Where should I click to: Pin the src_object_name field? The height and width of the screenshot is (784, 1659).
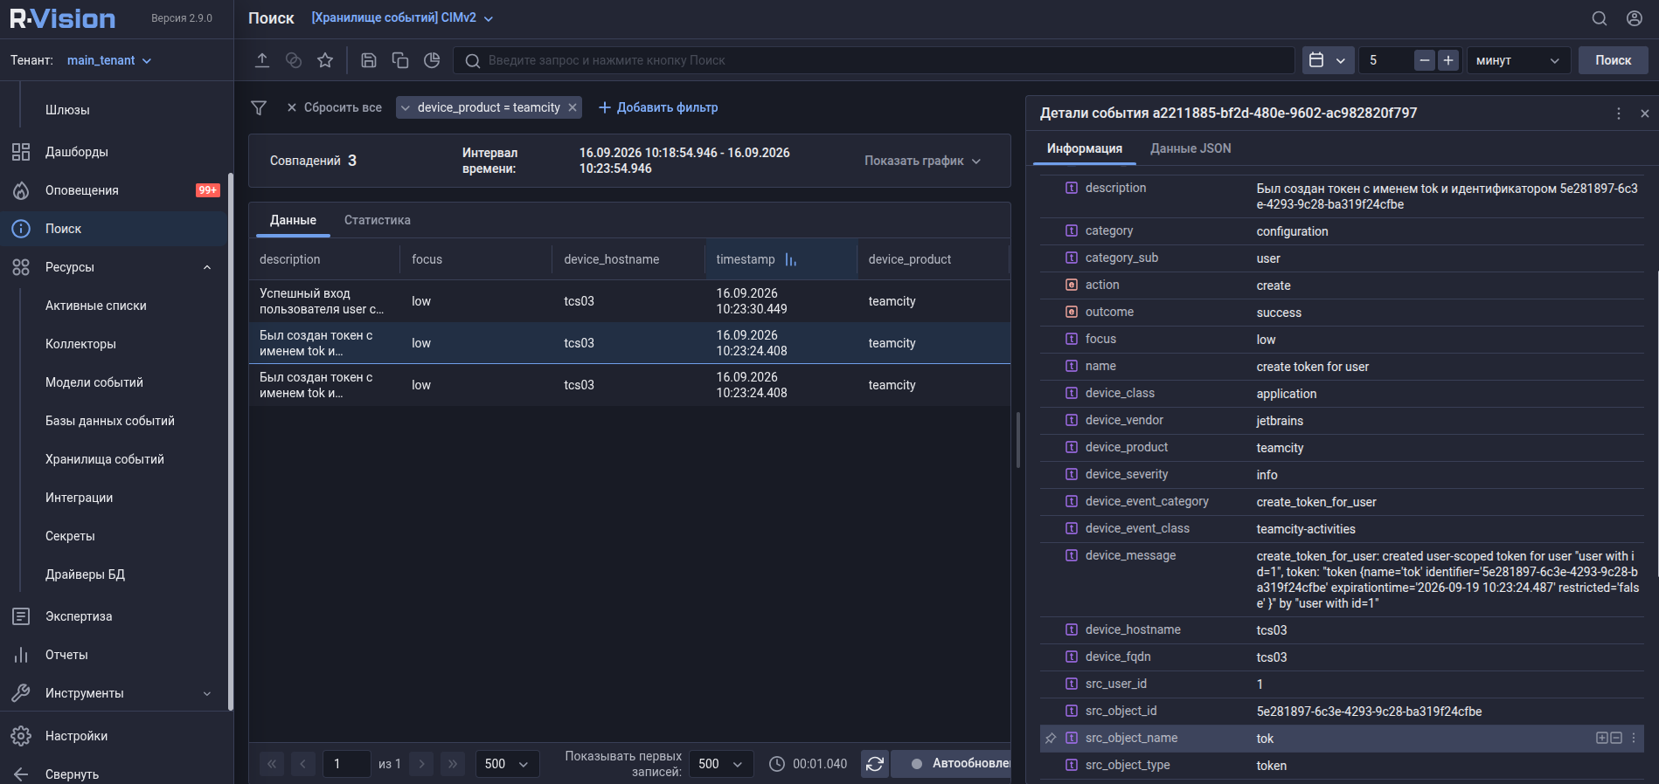pos(1051,739)
